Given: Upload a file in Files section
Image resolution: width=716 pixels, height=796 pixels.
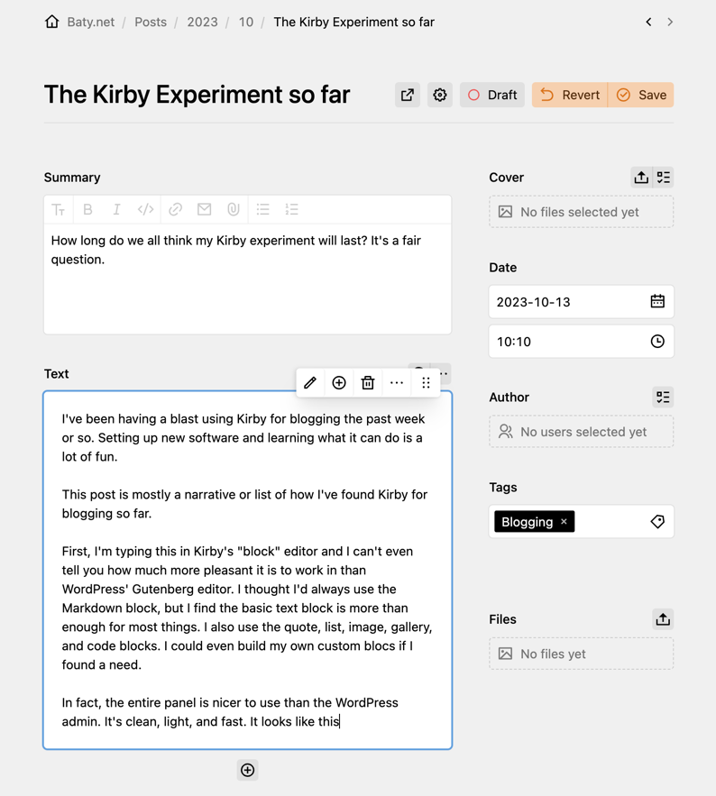Looking at the screenshot, I should pos(663,619).
